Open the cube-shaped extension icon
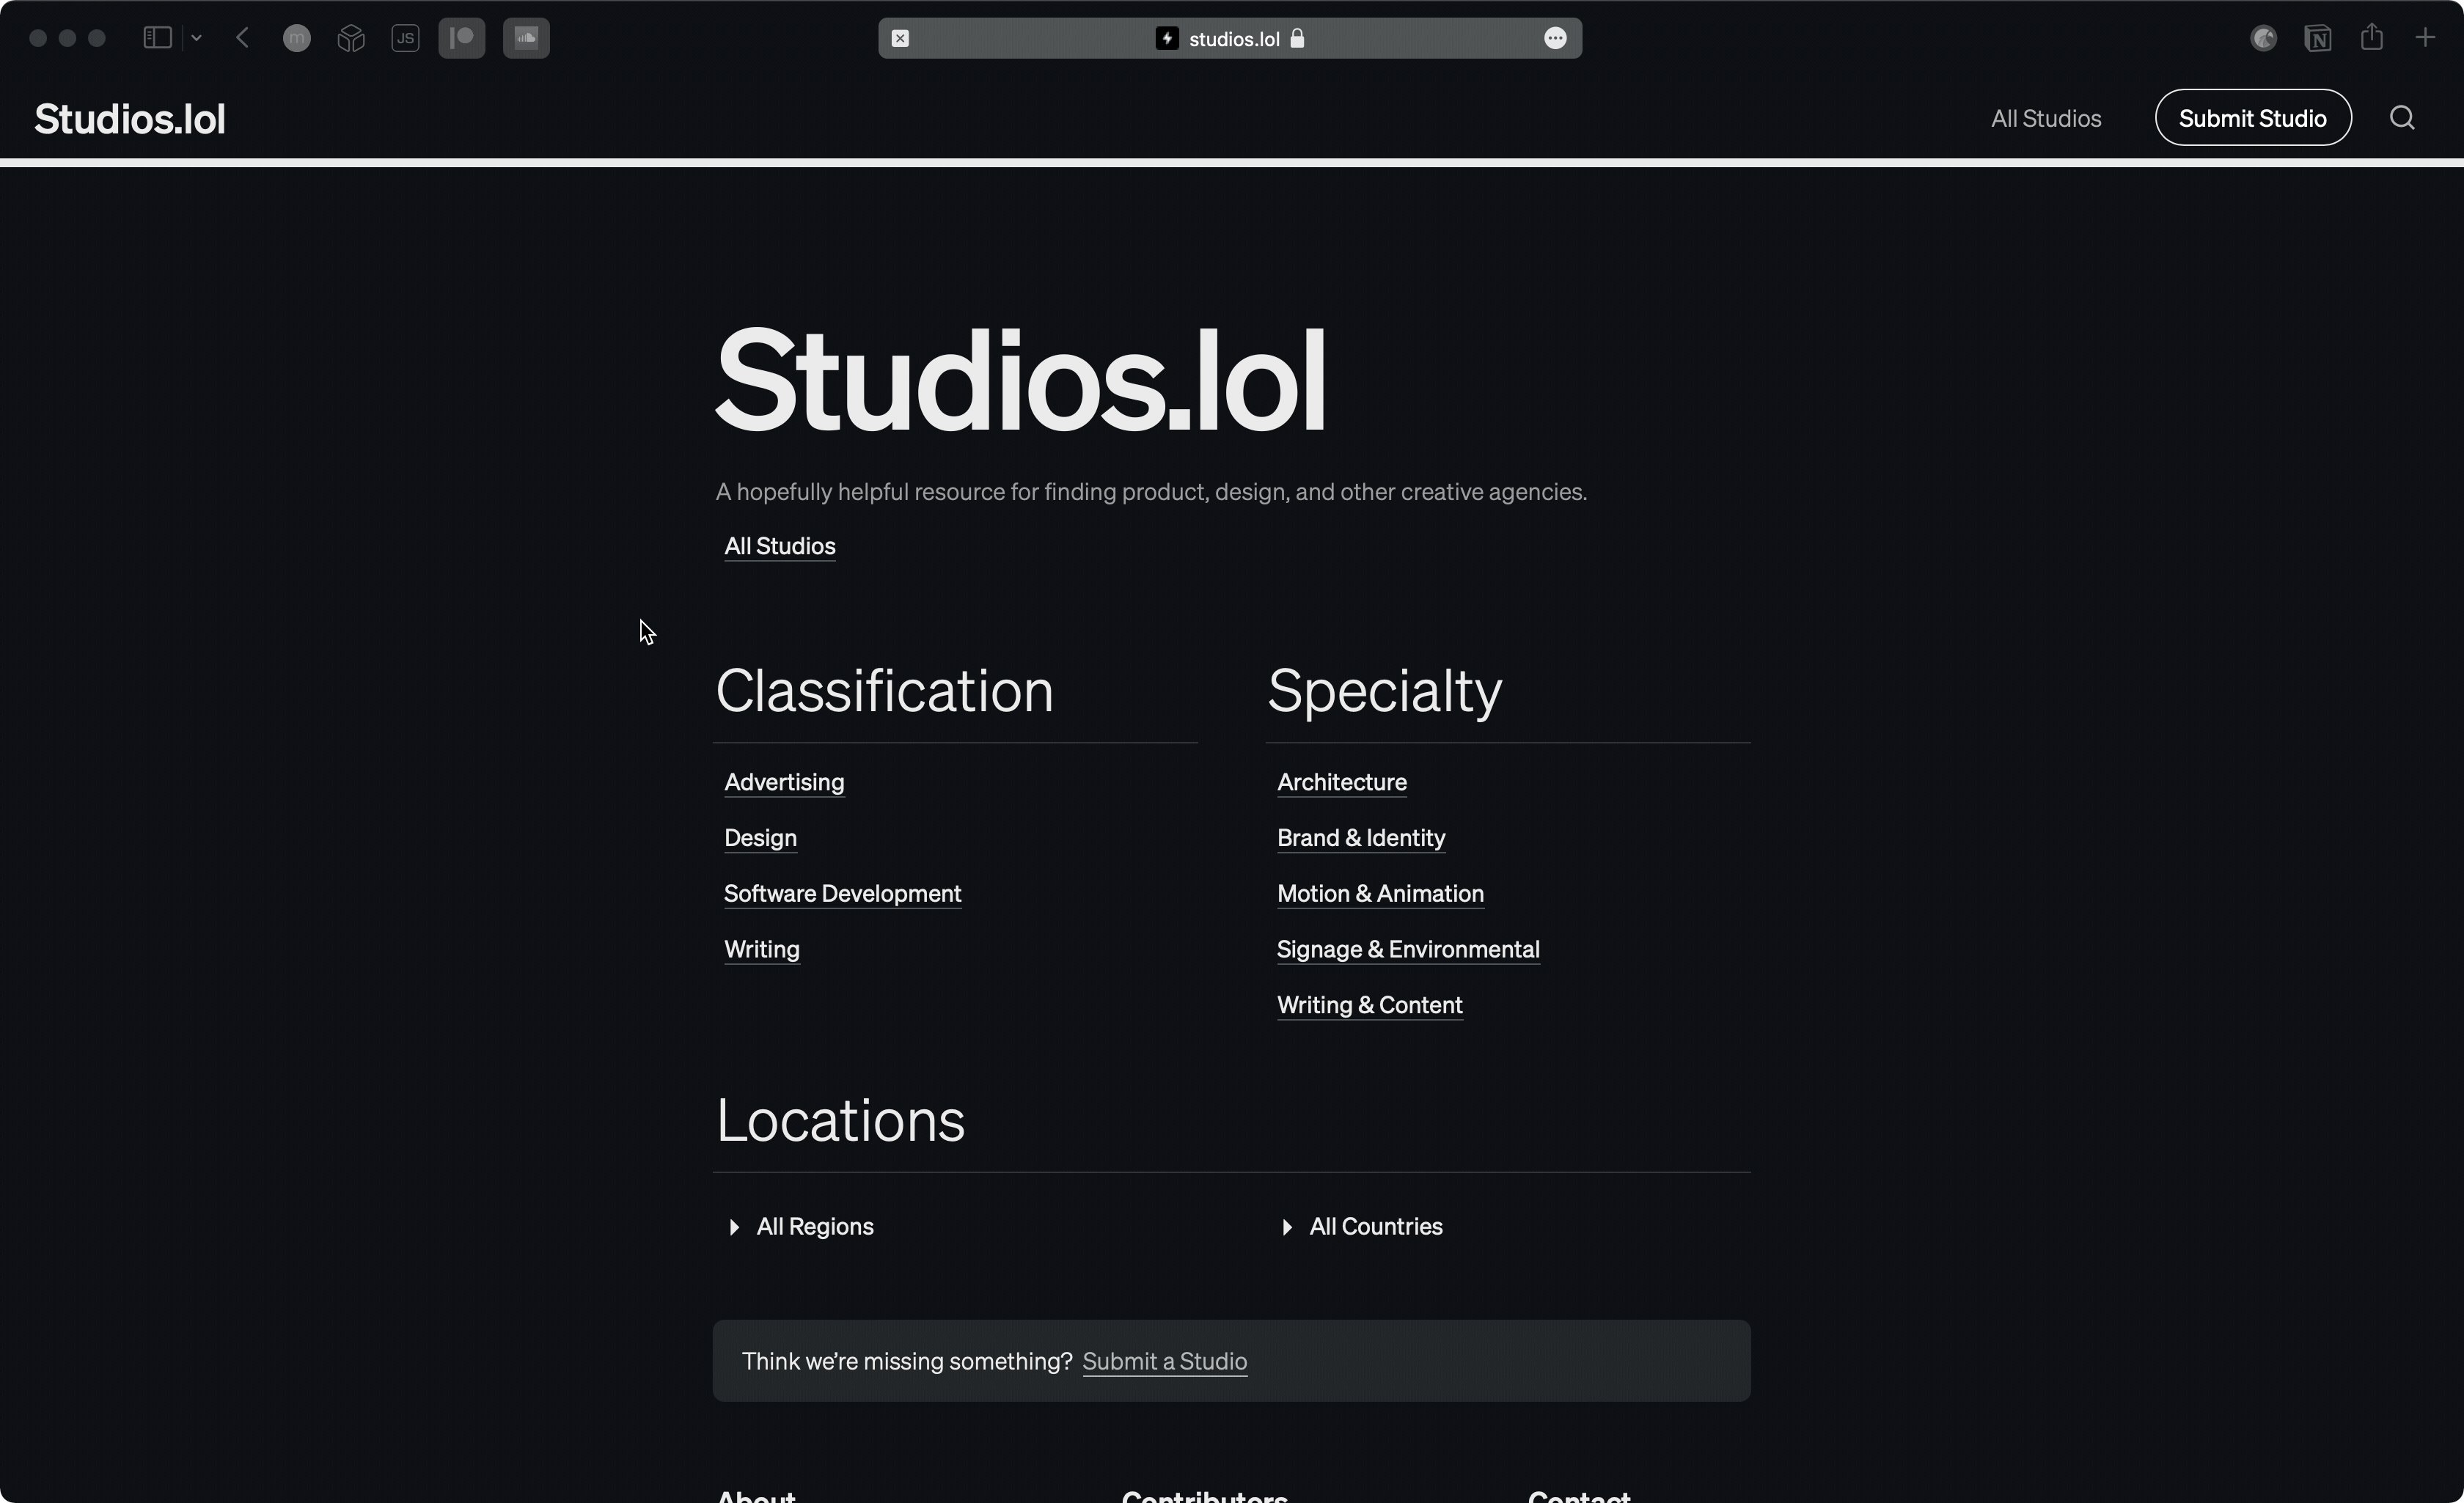Screen dimensions: 2464x1503 tap(351, 38)
